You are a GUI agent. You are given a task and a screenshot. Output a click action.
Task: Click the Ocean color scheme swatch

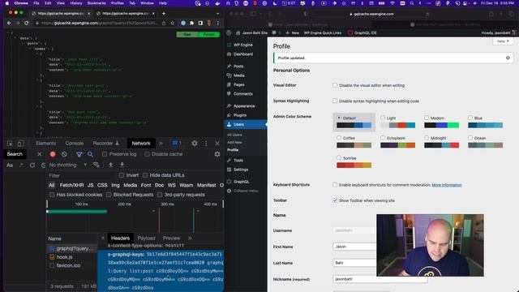click(x=485, y=145)
